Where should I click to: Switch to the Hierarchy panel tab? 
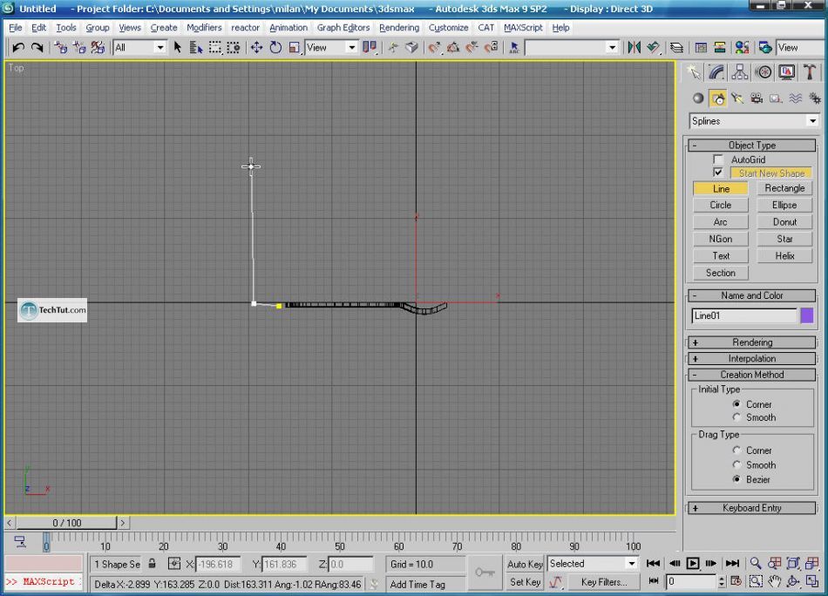[739, 72]
